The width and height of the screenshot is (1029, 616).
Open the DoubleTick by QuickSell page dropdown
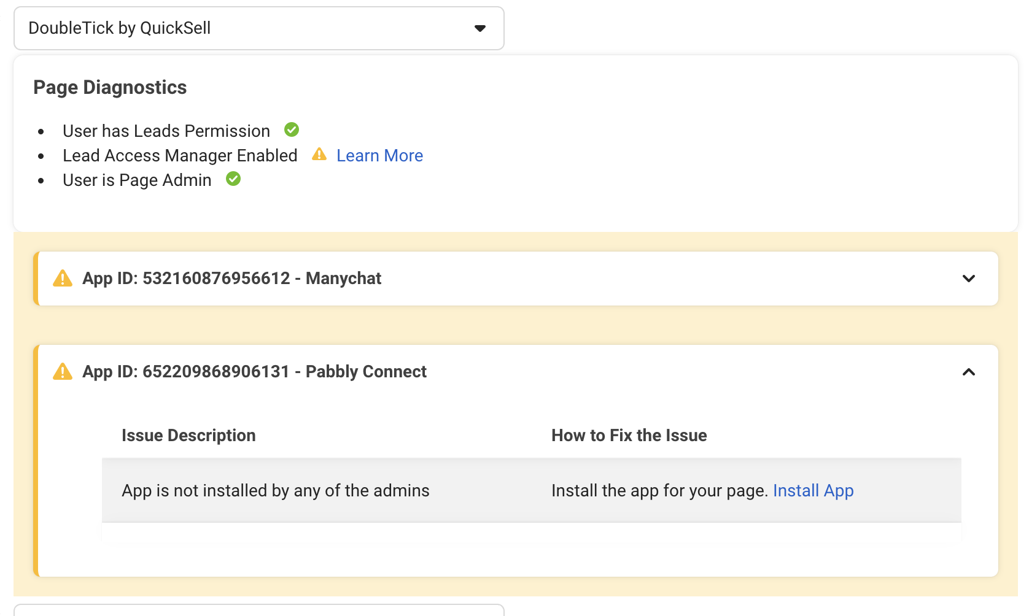point(258,28)
